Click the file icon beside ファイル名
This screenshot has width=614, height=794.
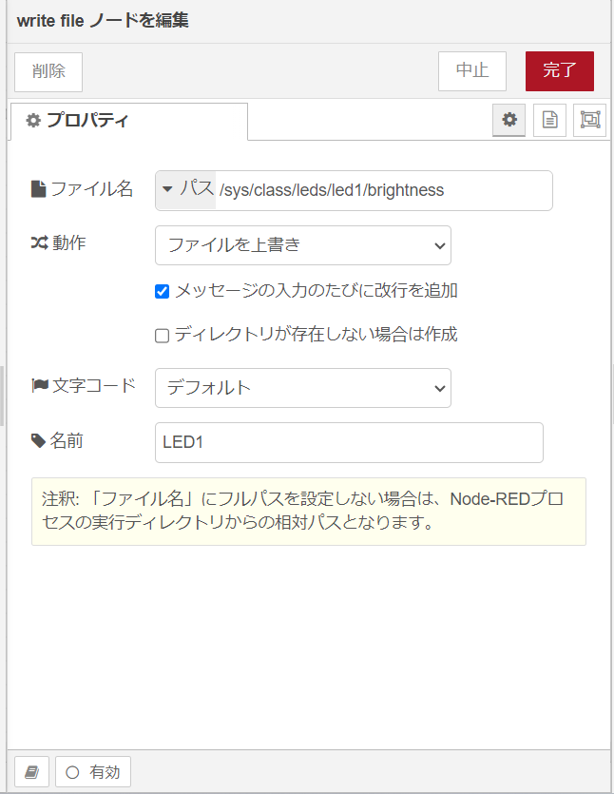click(x=38, y=189)
